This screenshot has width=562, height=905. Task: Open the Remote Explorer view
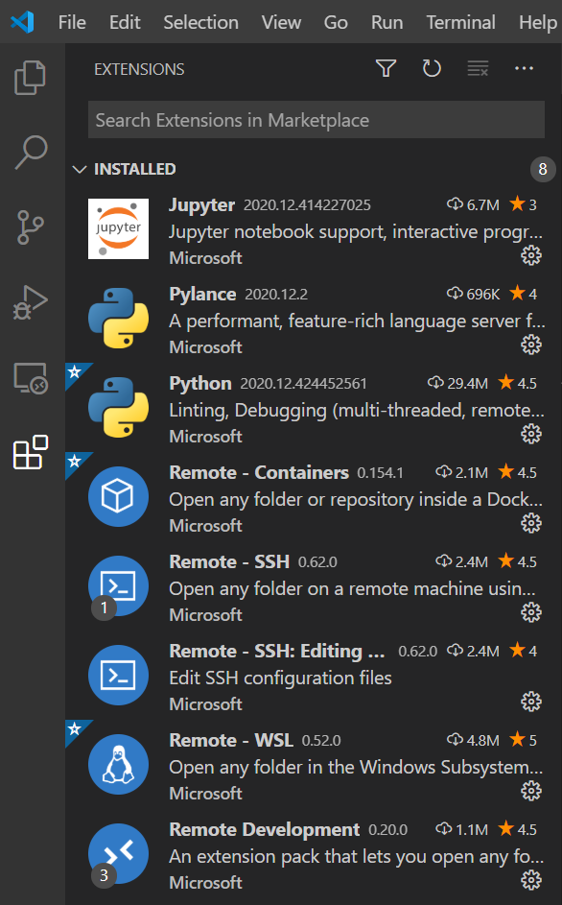29,378
